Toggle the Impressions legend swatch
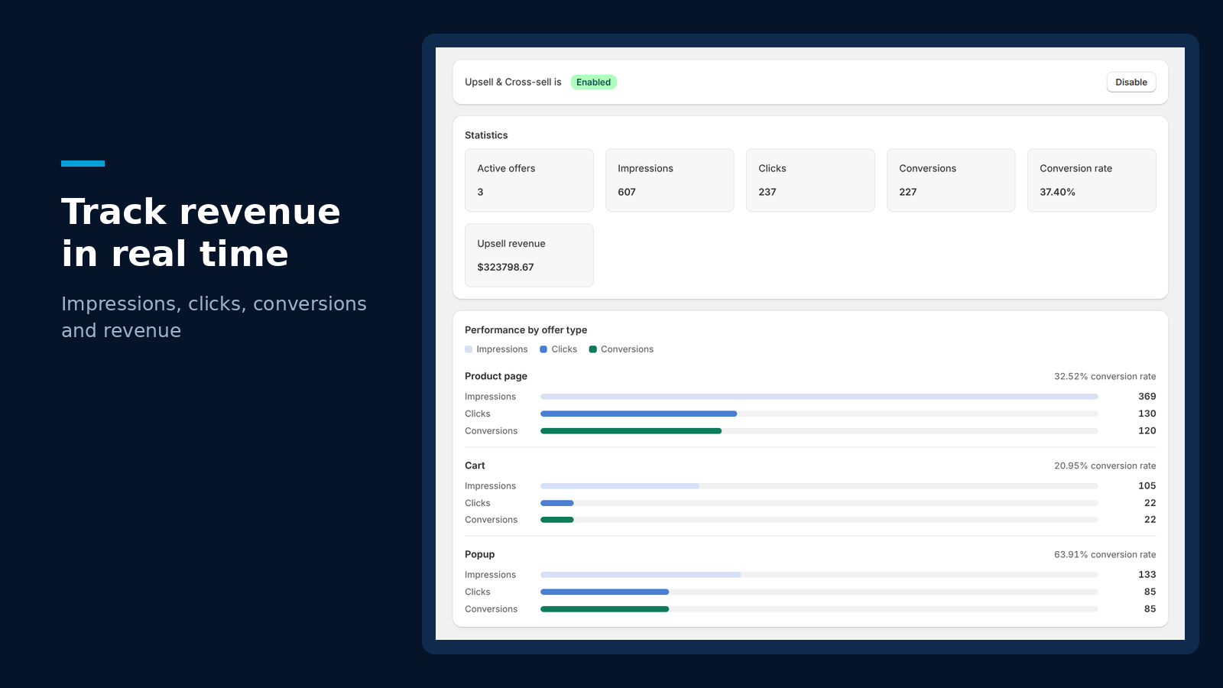The width and height of the screenshot is (1223, 688). 469,349
